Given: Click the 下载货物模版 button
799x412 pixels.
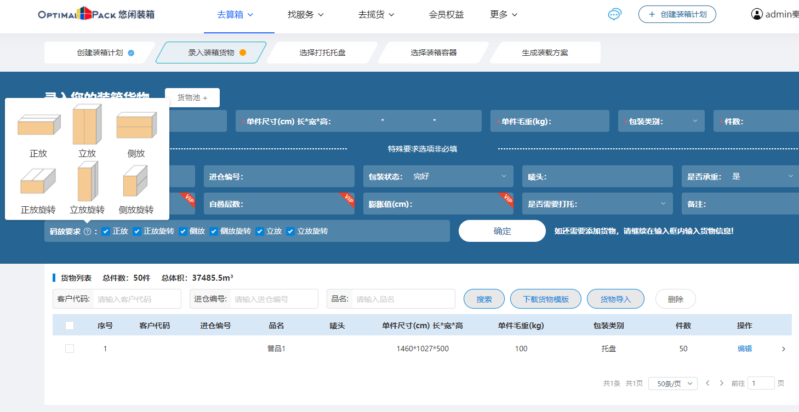Looking at the screenshot, I should coord(545,299).
